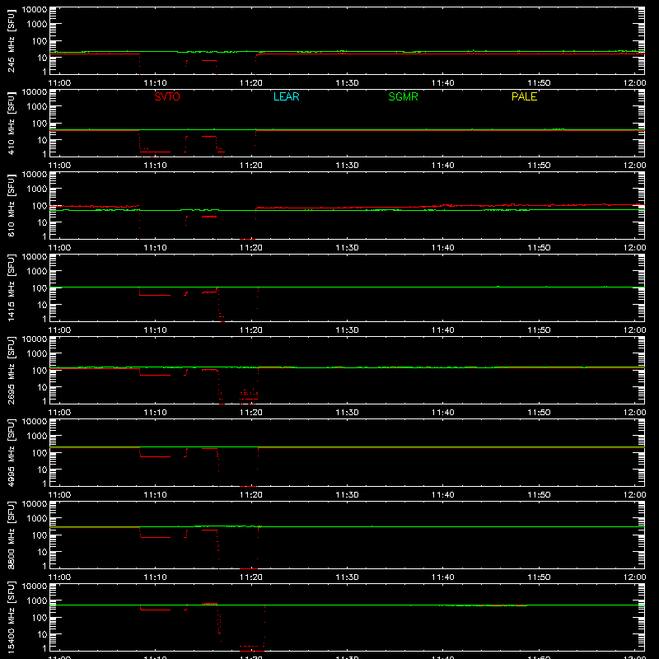Click the 11:50 label under the 4995 MHz plot
Screen dimensions: 659x659
point(539,495)
